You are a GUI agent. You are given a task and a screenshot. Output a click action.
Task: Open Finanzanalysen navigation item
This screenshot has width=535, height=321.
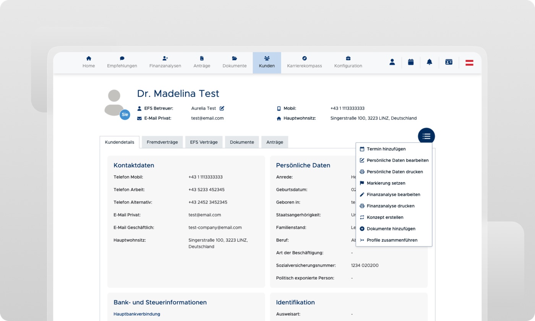click(165, 63)
